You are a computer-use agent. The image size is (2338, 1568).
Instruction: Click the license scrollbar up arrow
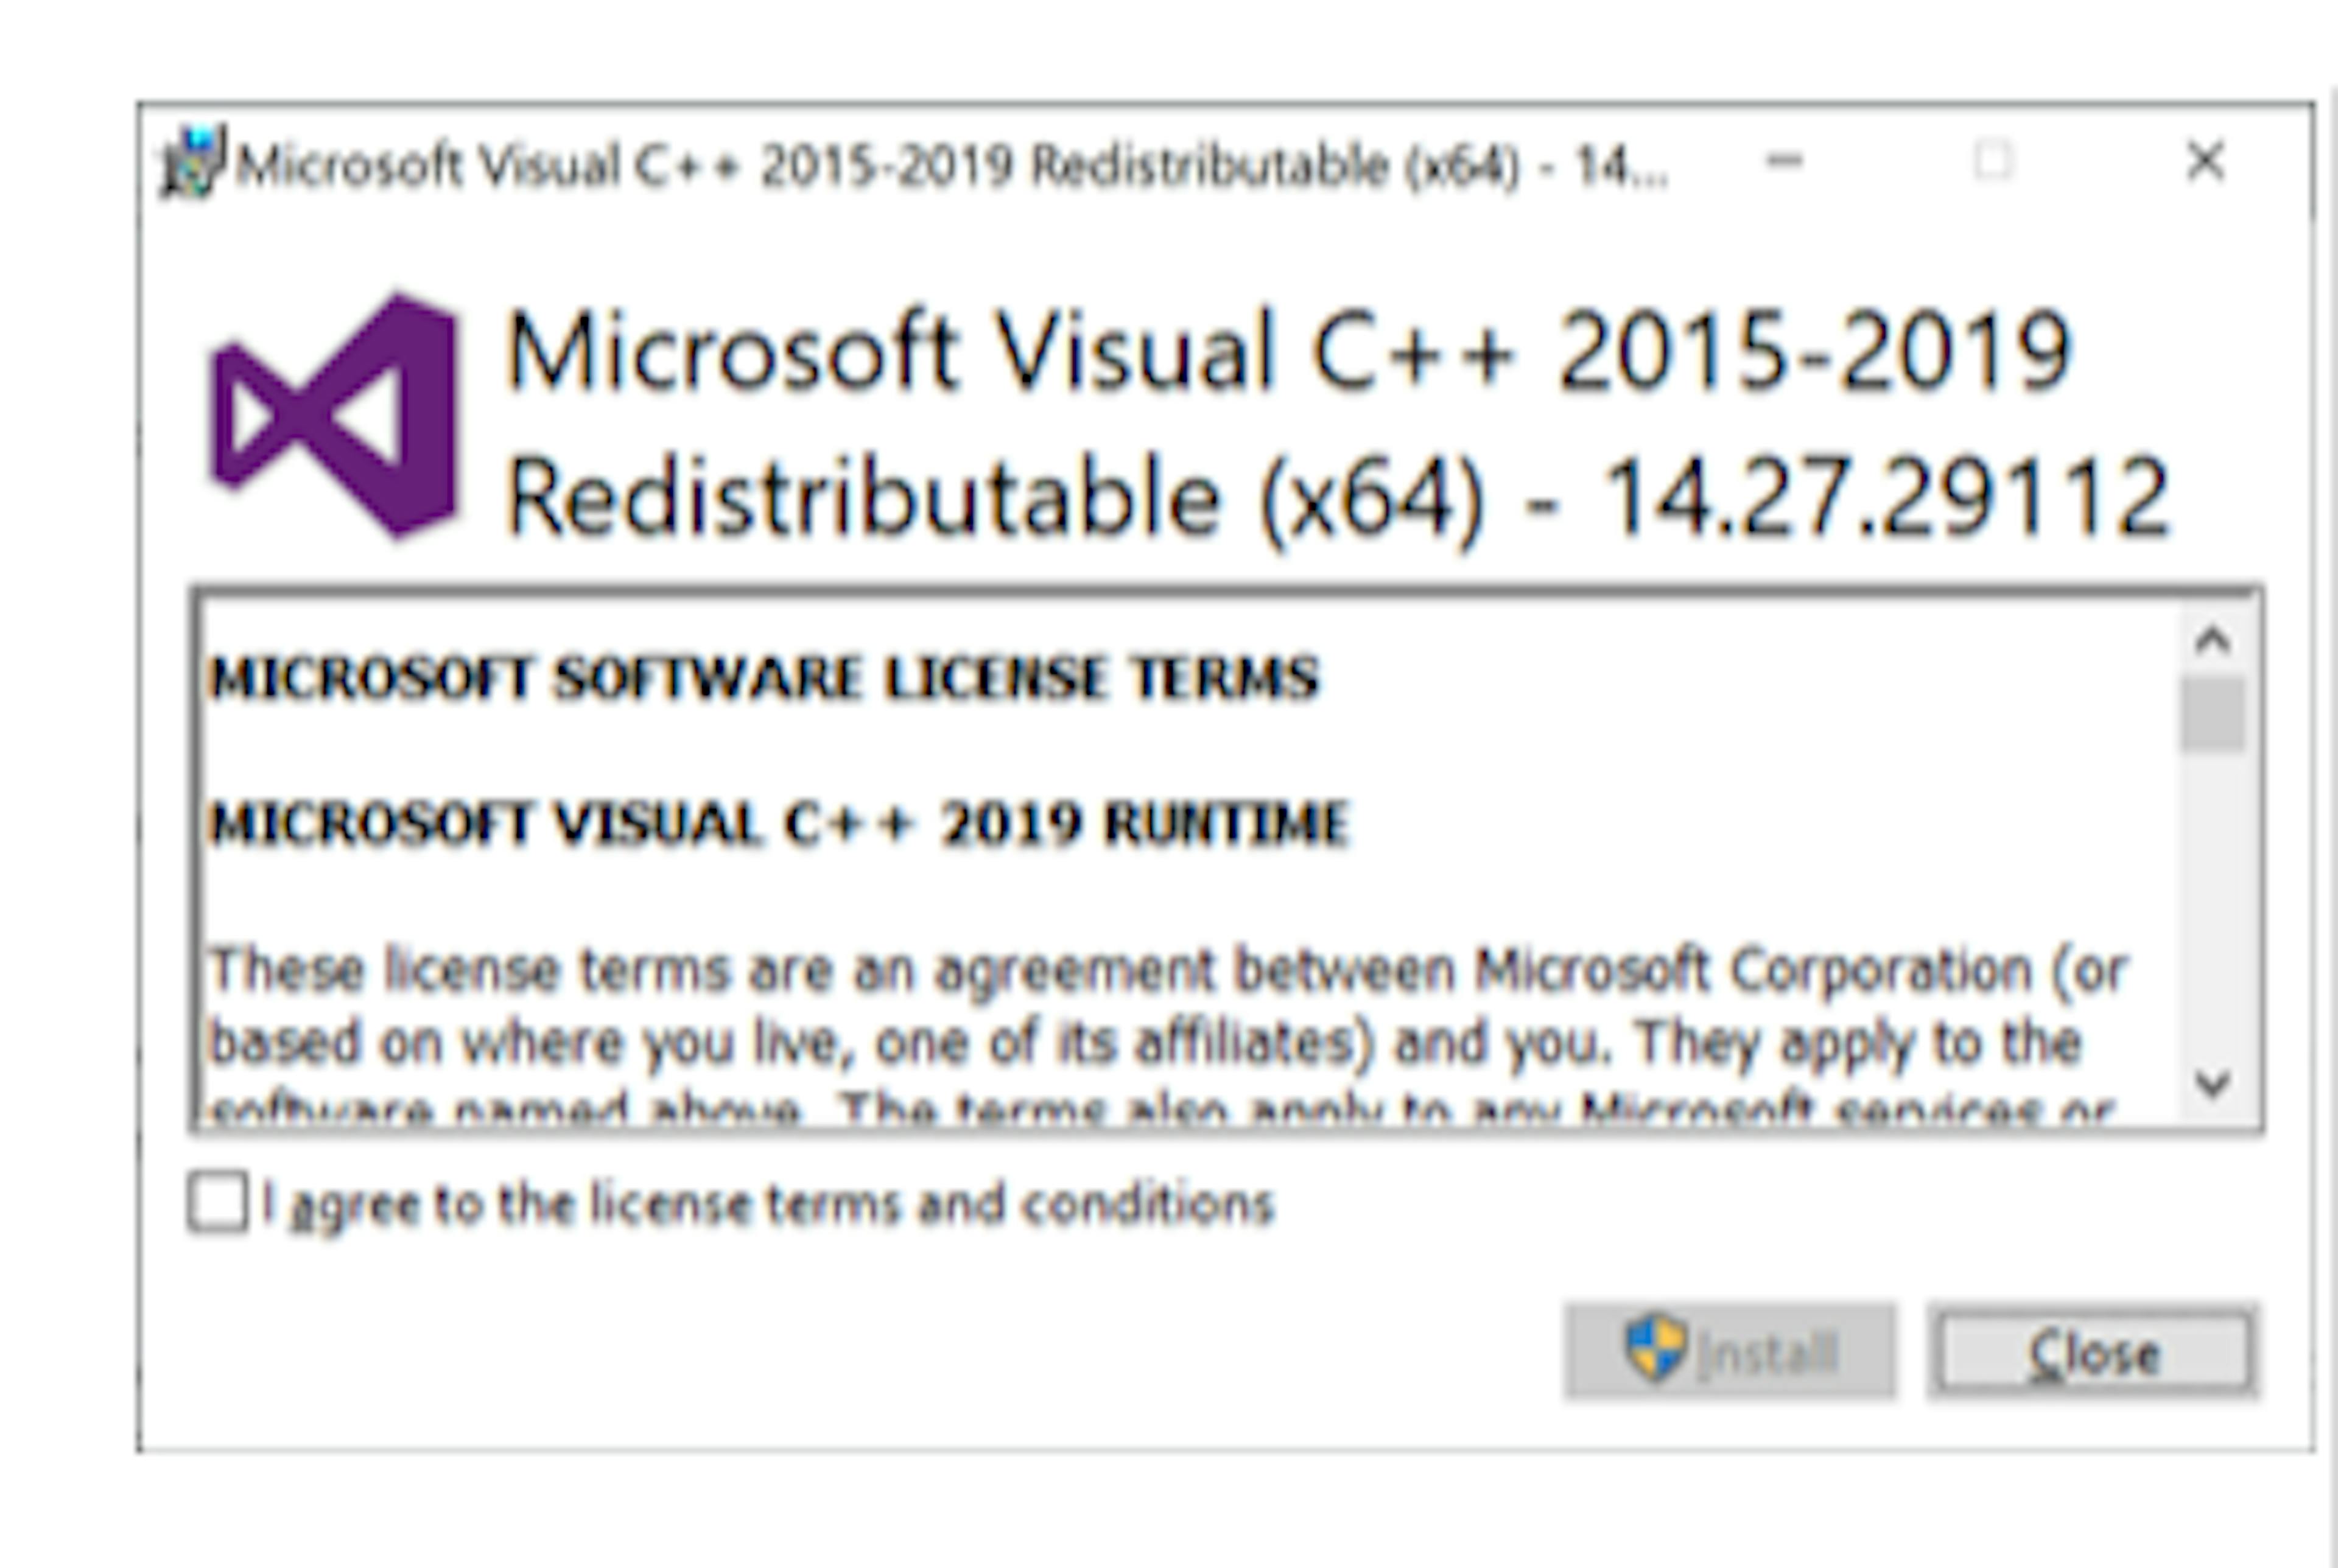(x=2212, y=640)
